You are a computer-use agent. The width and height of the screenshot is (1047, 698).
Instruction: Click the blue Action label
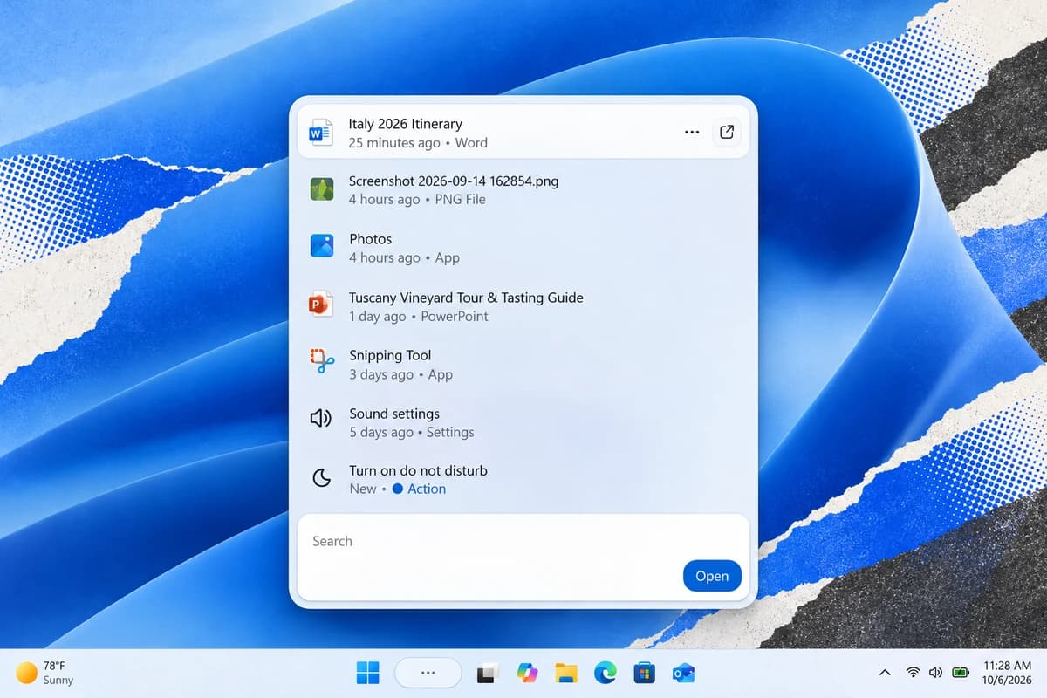[x=427, y=489]
